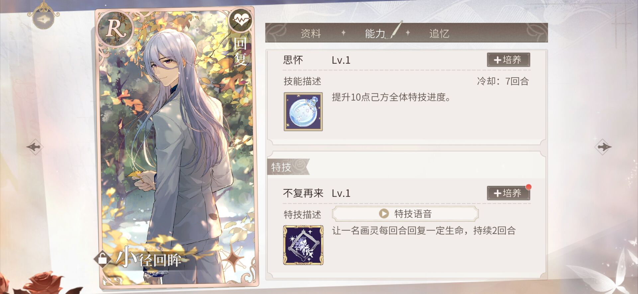
Task: Click 培养 button for 不复再来 skill
Action: 508,193
